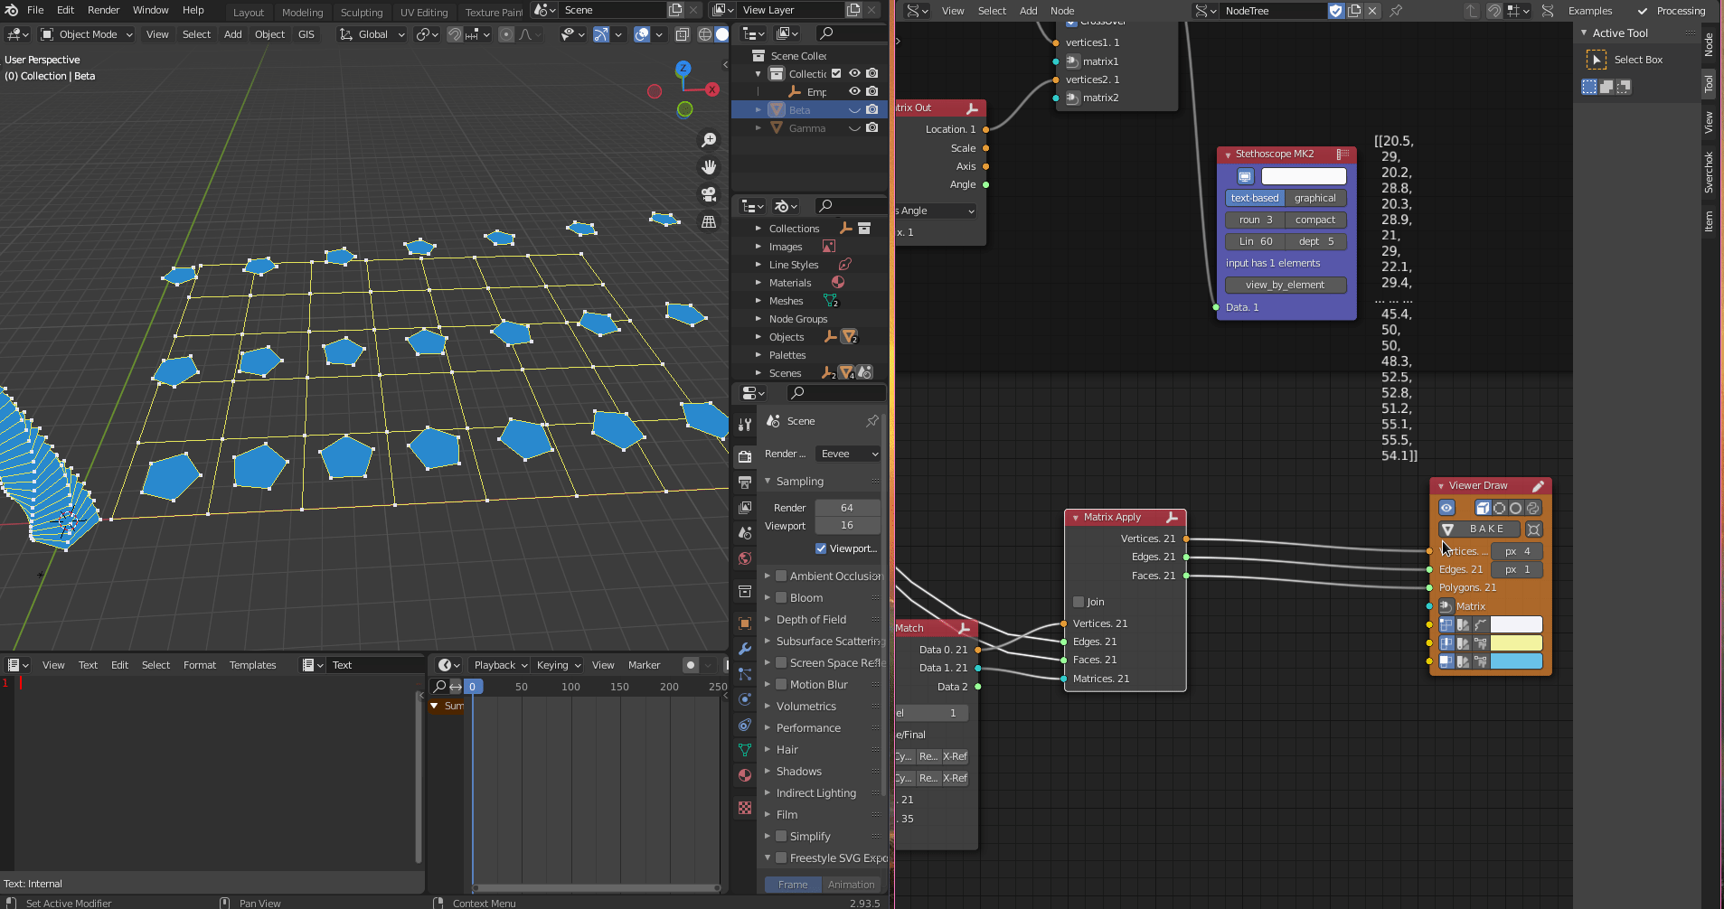This screenshot has width=1724, height=909.
Task: Open the Templates menu in the text editor
Action: (252, 665)
